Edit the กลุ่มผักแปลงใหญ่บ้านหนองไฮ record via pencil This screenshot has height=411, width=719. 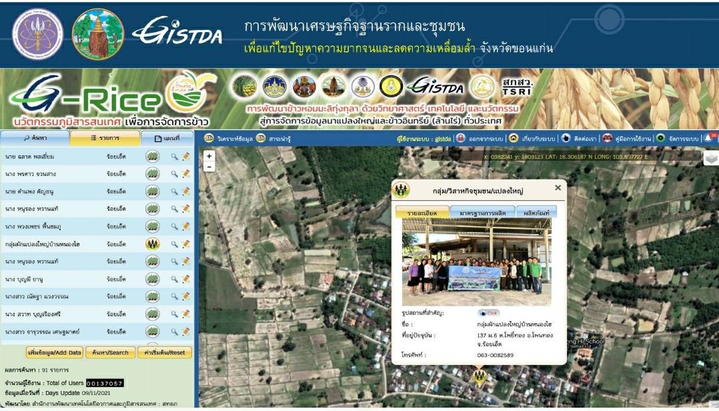coord(185,244)
